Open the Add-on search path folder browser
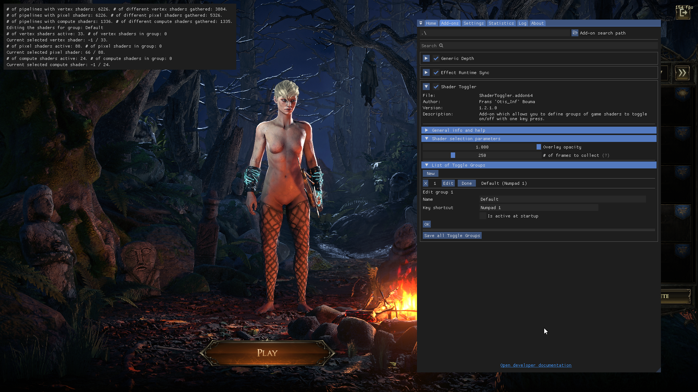The width and height of the screenshot is (698, 392). click(575, 33)
